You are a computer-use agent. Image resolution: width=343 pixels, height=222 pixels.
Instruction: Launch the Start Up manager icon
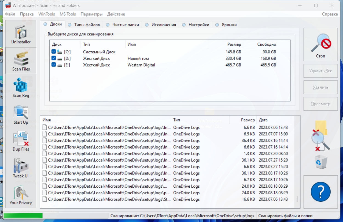(21, 114)
